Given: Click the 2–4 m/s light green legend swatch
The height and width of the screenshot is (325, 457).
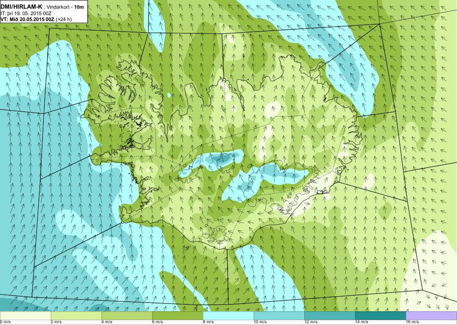Looking at the screenshot, I should tap(76, 315).
